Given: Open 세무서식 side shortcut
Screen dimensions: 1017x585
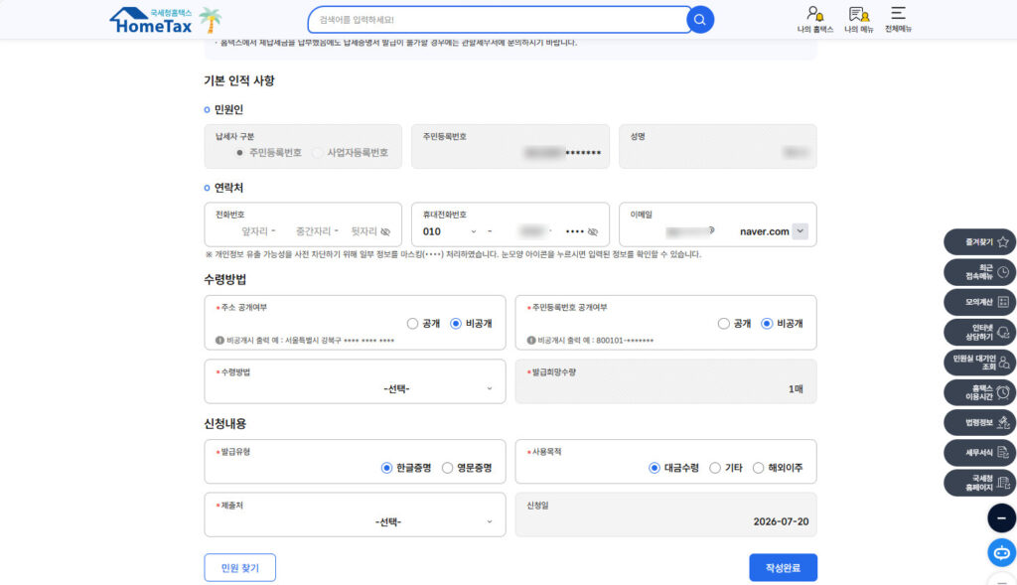Looking at the screenshot, I should point(980,453).
